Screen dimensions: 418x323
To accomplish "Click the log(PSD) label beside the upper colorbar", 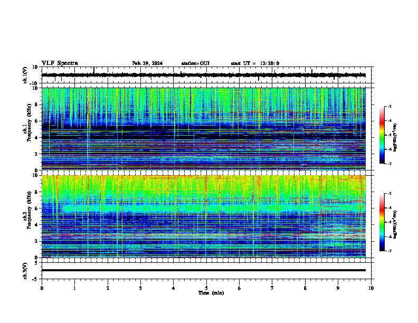I will pyautogui.click(x=395, y=138).
